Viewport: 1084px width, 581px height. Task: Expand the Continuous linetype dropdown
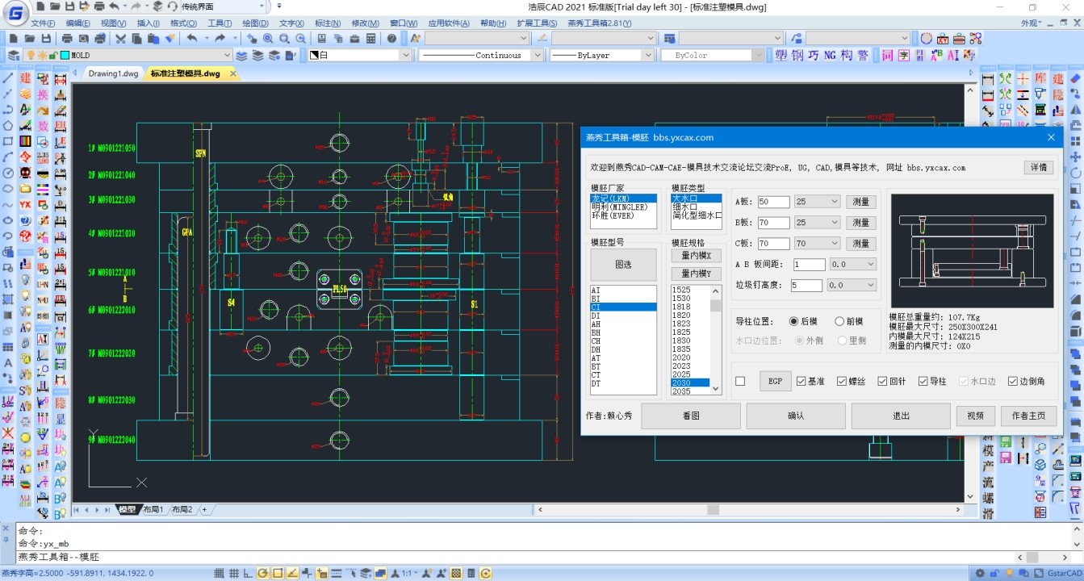[537, 56]
